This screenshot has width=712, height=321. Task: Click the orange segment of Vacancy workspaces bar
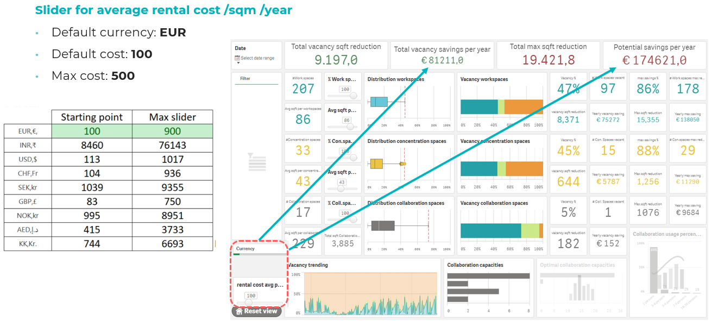click(x=524, y=107)
